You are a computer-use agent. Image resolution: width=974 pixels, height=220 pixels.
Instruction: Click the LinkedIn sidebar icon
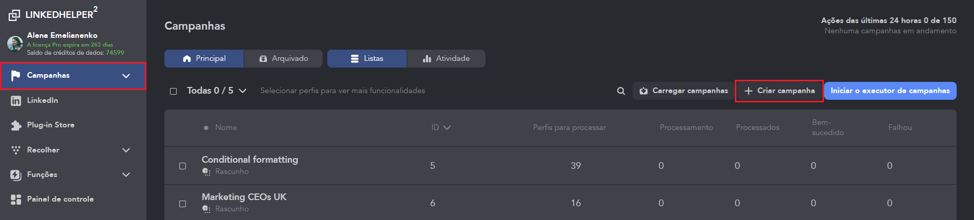(x=16, y=101)
